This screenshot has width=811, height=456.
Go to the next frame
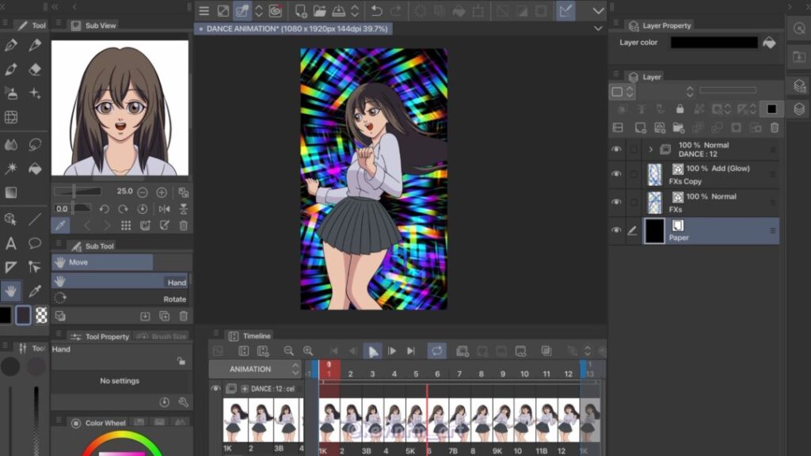pyautogui.click(x=392, y=351)
